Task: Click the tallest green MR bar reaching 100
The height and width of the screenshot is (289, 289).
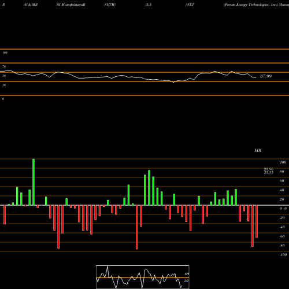Action: pyautogui.click(x=34, y=182)
